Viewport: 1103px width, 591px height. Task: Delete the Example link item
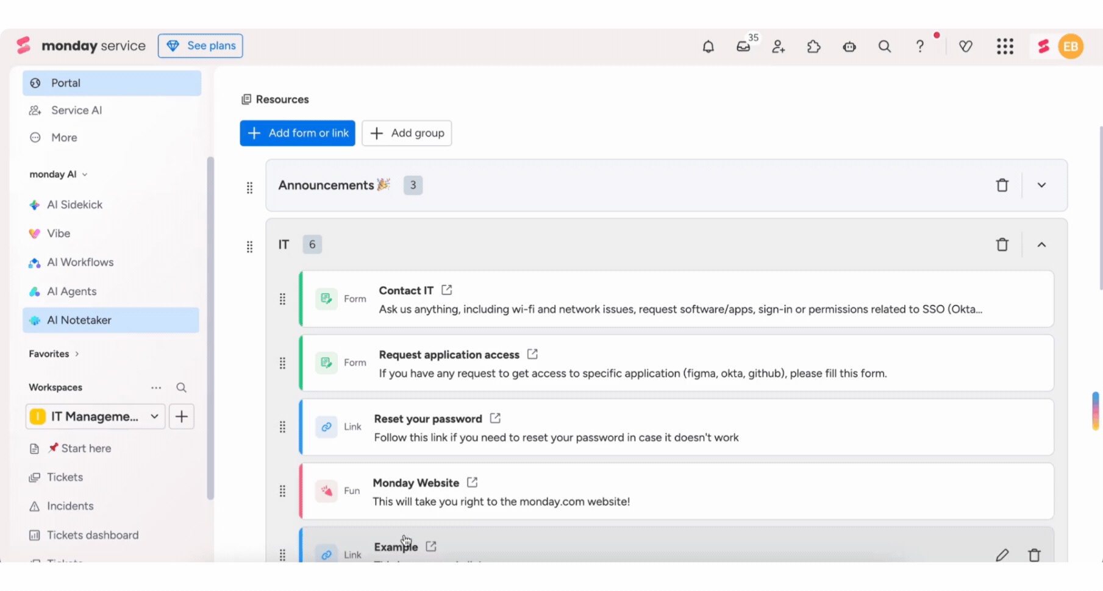coord(1035,555)
